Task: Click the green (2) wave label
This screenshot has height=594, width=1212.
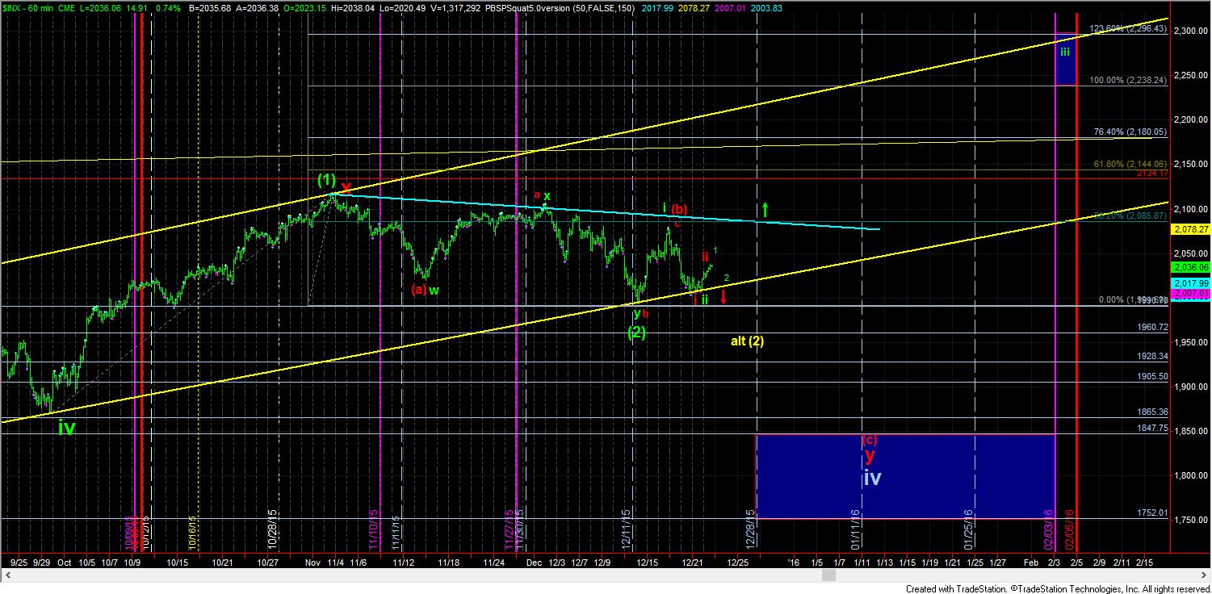Action: click(x=636, y=332)
